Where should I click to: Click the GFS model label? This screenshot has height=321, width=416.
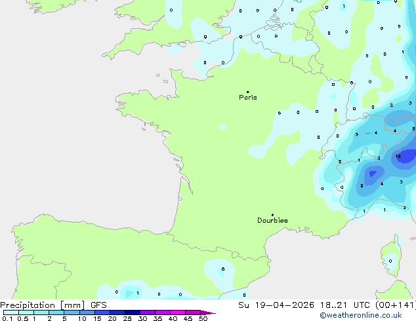pyautogui.click(x=98, y=305)
